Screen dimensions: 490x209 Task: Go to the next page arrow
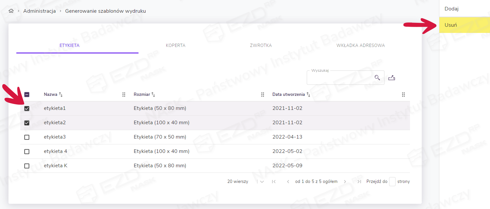pyautogui.click(x=345, y=182)
